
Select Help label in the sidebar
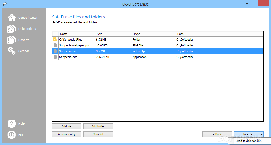pos(21,124)
